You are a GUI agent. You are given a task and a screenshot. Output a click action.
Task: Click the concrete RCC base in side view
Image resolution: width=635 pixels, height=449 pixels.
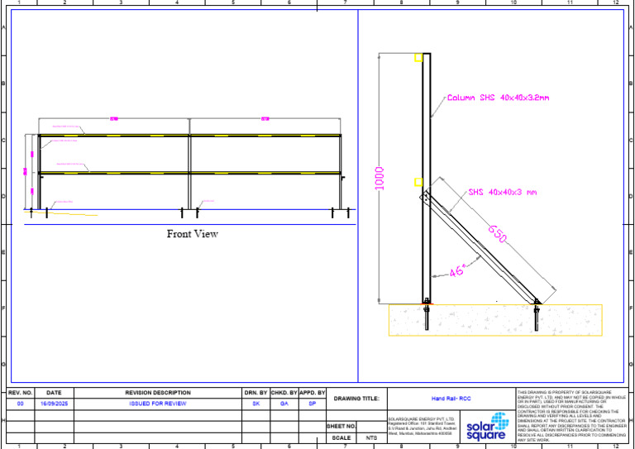coord(495,320)
